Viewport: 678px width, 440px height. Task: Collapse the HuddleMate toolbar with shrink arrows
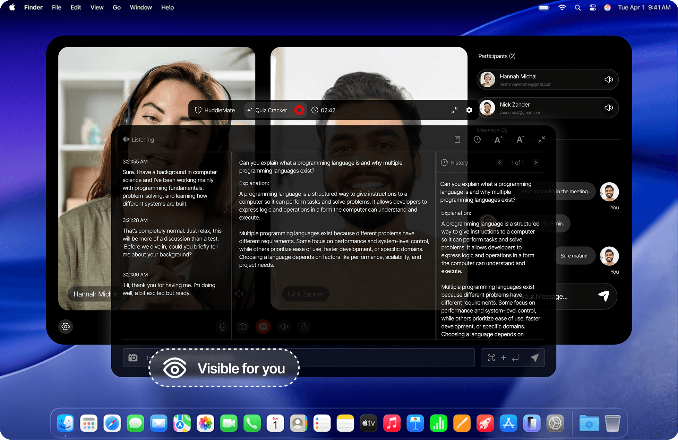(x=454, y=110)
